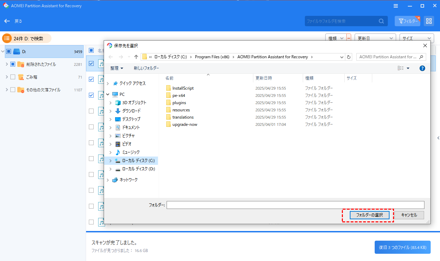
Task: Click the ネットワーク icon in the tree
Action: [x=115, y=180]
